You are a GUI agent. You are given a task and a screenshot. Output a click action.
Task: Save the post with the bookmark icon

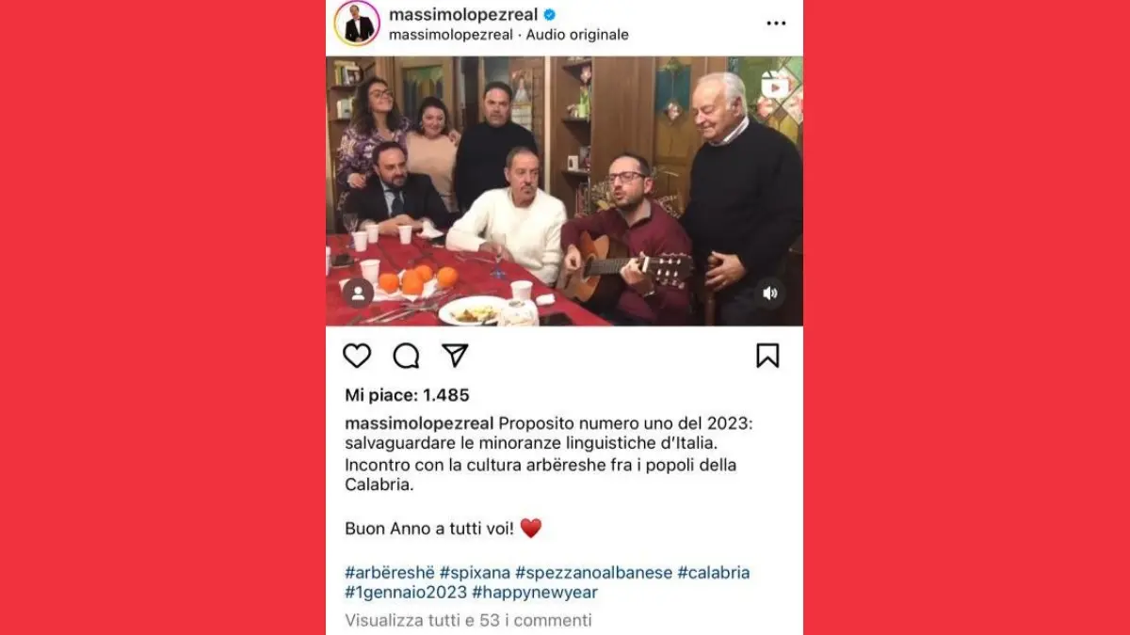[767, 356]
